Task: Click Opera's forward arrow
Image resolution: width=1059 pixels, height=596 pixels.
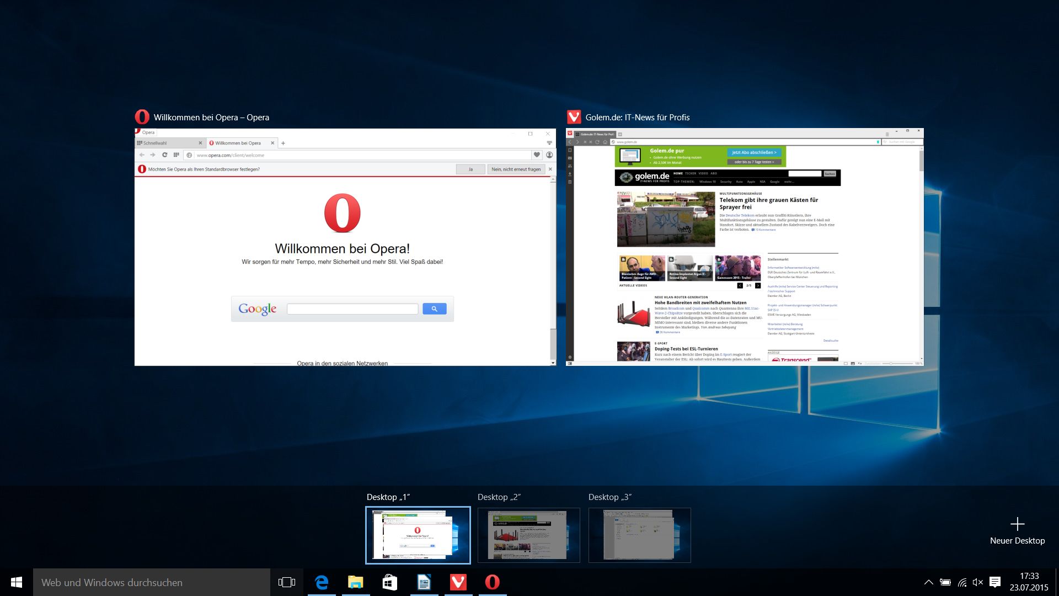Action: [153, 155]
